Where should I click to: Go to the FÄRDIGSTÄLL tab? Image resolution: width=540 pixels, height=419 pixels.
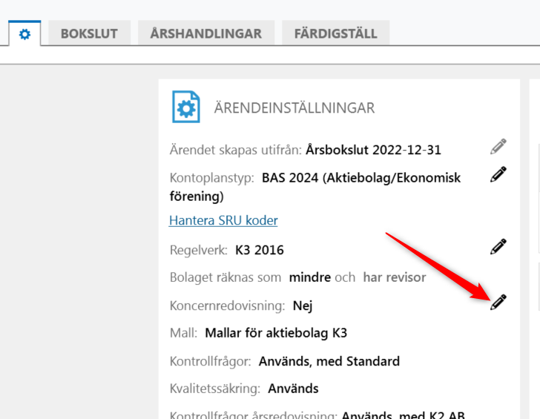coord(335,33)
